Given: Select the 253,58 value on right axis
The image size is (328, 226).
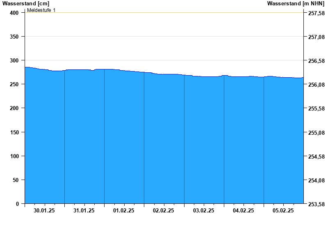Looking at the screenshot, I should tap(316, 204).
